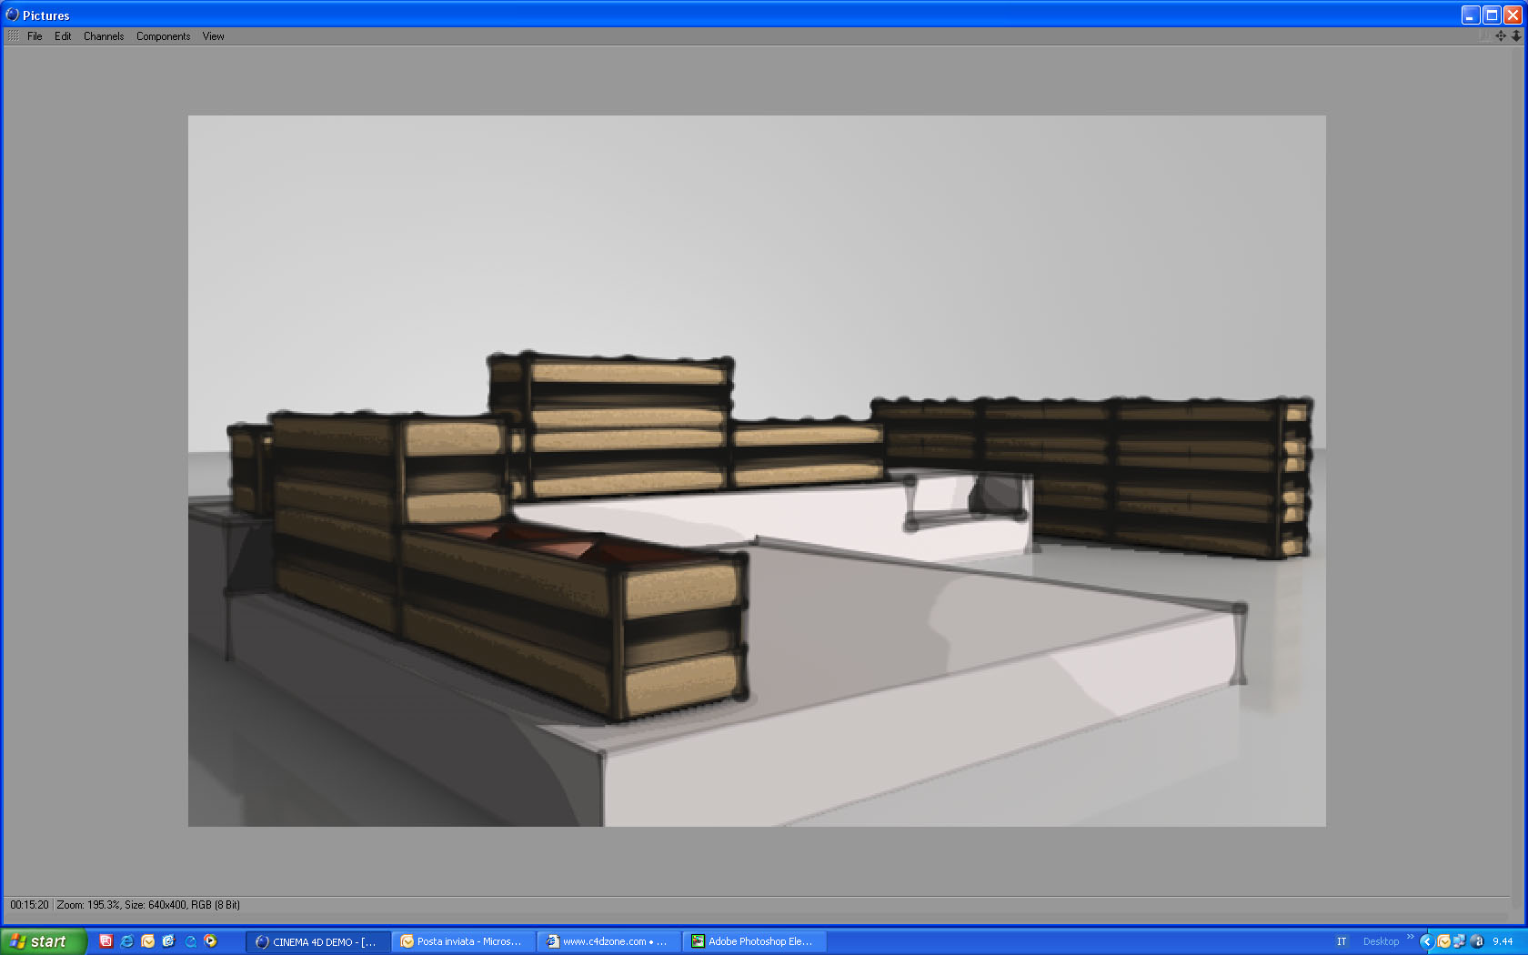Open the File menu
The height and width of the screenshot is (955, 1528).
[35, 36]
